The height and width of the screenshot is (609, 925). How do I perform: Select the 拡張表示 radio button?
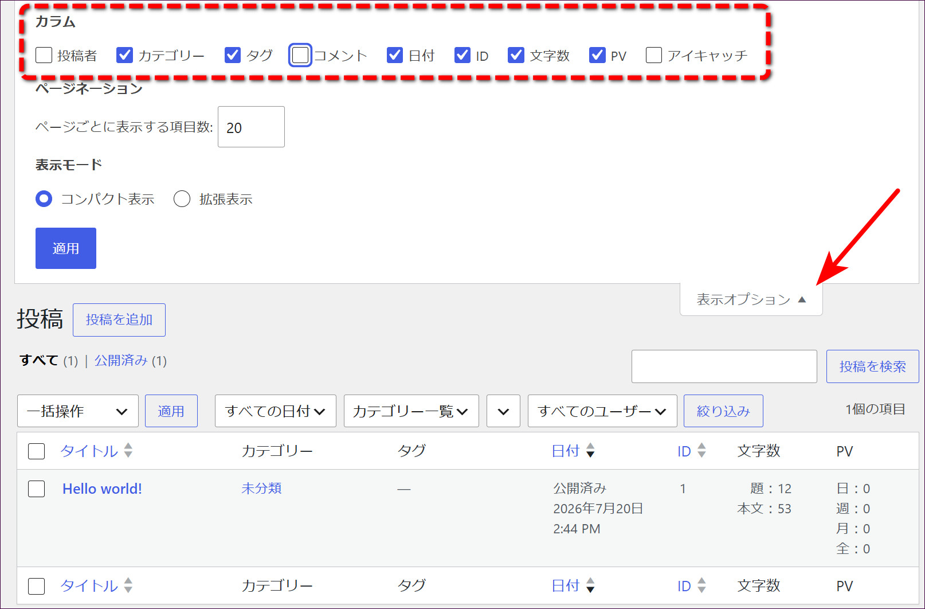tap(182, 199)
